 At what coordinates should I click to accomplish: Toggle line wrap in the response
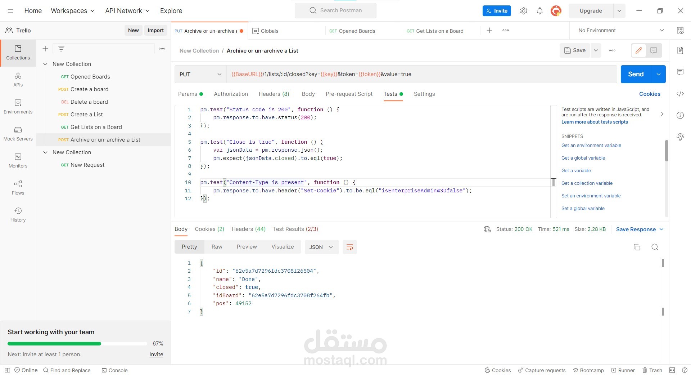349,247
